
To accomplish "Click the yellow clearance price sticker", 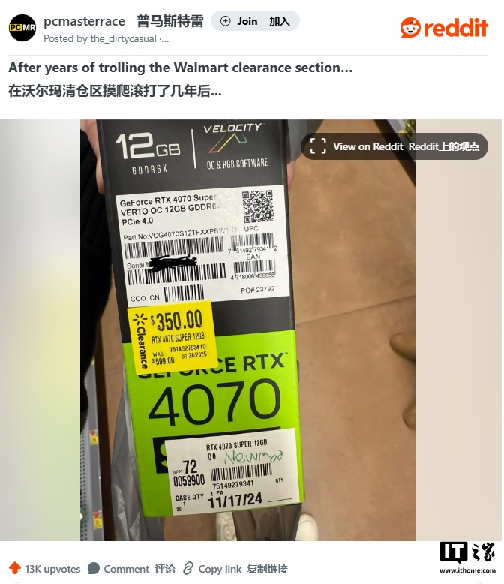I will (x=172, y=336).
